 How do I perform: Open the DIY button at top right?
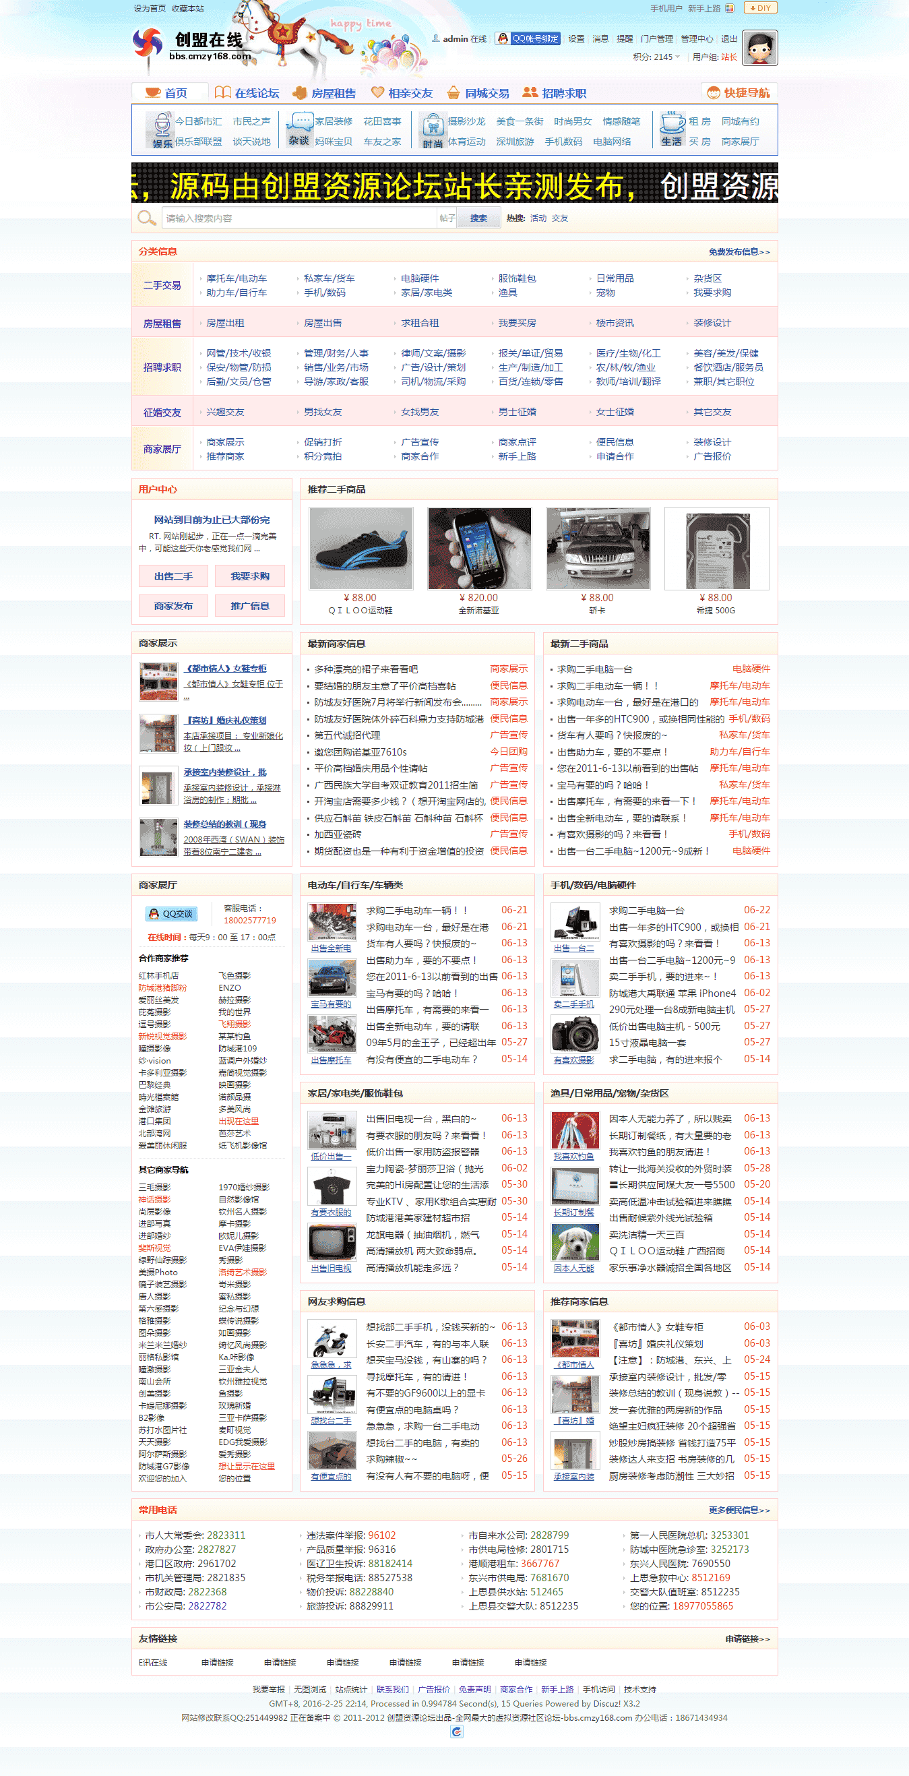tap(760, 8)
